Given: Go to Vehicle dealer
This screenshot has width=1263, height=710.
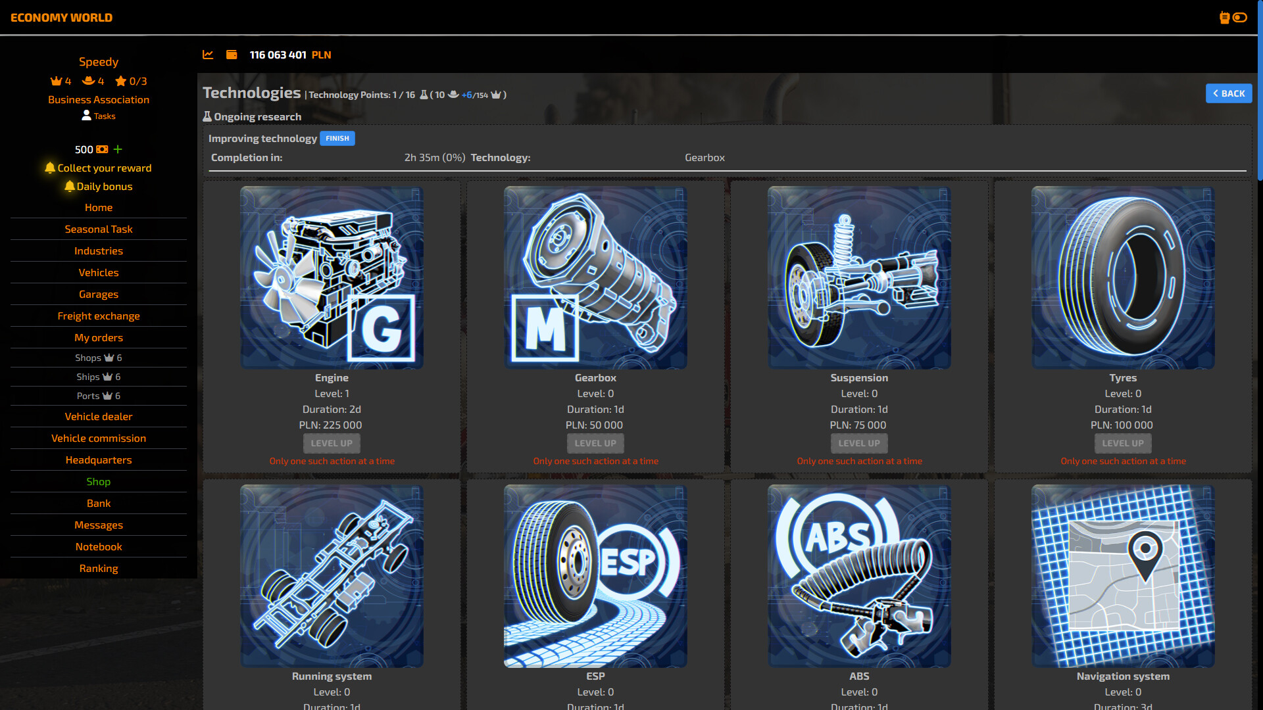Looking at the screenshot, I should pos(99,416).
